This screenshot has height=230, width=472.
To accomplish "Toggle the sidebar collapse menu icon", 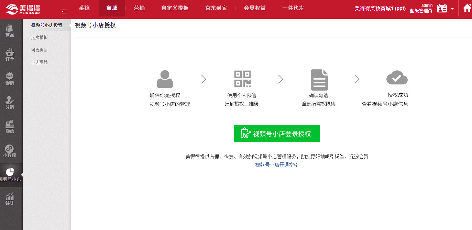I will 65,12.
